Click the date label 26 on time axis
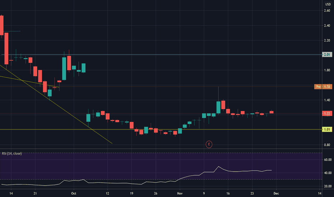The height and width of the screenshot is (197, 334). click(156, 193)
